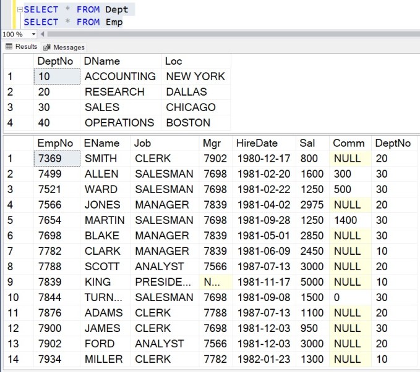Select the DName column header
Image resolution: width=420 pixels, height=372 pixels.
coord(102,61)
